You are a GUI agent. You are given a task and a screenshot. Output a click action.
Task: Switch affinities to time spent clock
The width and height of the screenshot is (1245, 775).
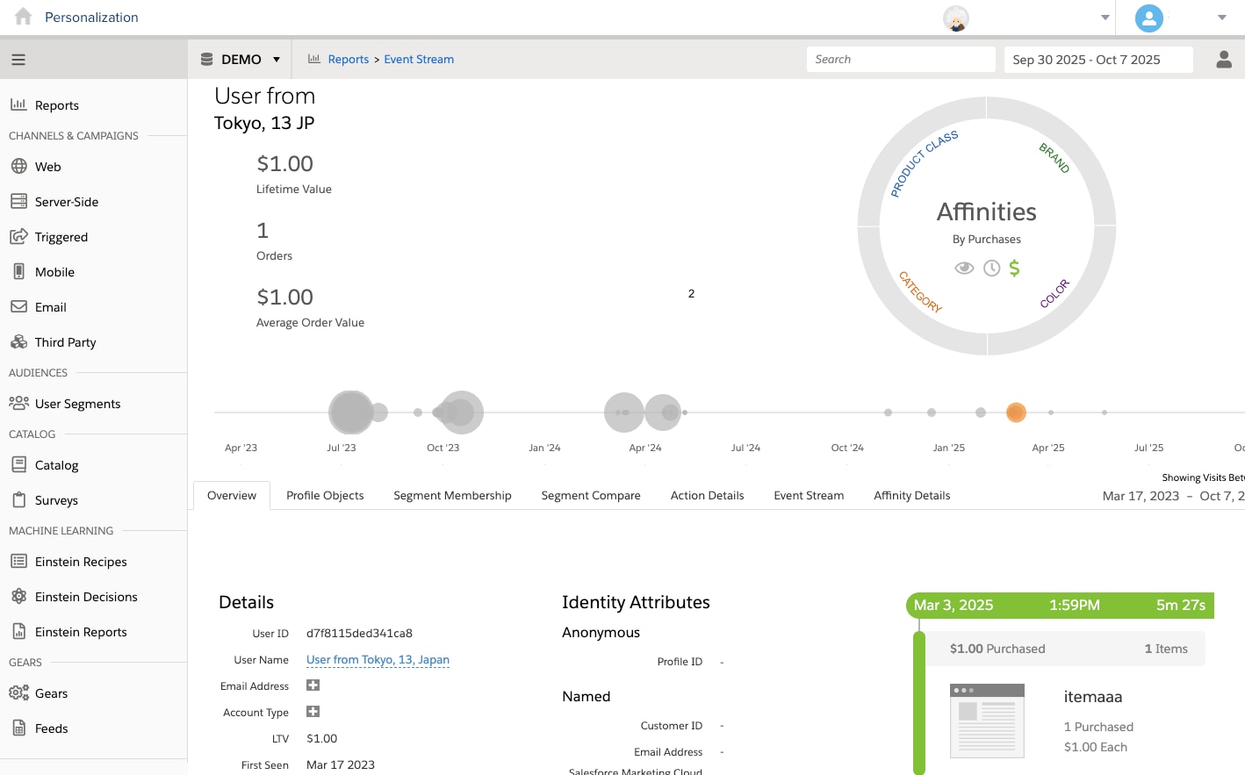(991, 269)
